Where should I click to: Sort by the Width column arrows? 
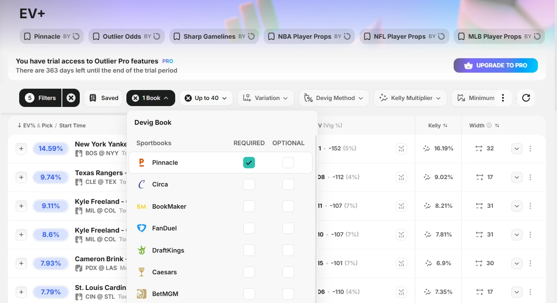tap(497, 125)
